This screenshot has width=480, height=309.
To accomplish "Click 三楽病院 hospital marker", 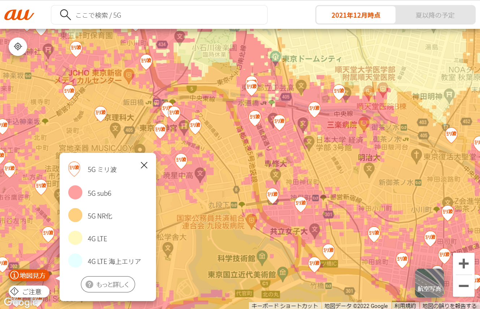I will 364,123.
